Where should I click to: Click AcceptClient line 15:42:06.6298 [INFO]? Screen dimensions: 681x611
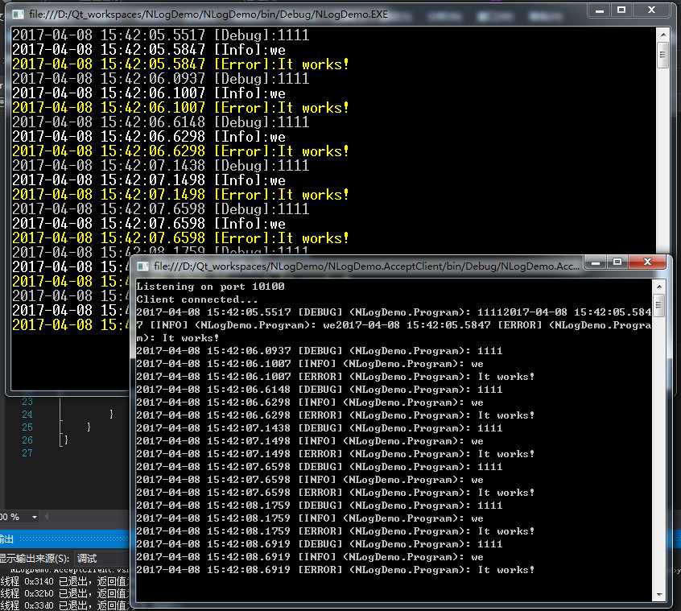310,403
